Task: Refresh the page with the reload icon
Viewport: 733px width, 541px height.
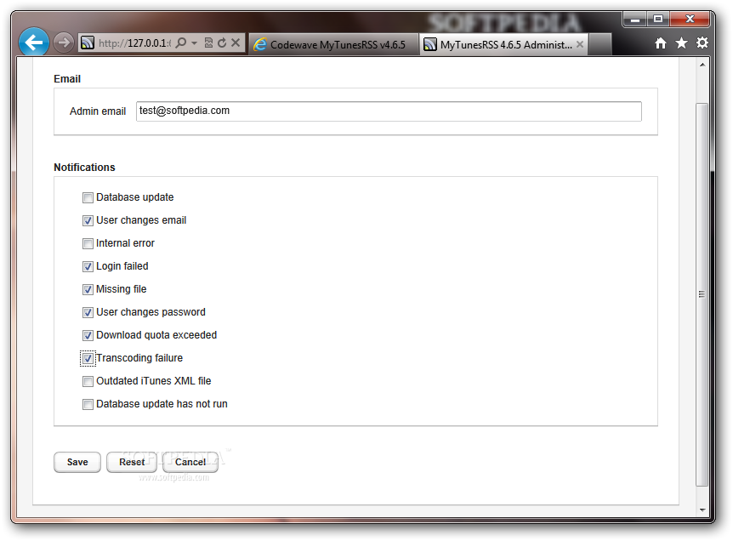Action: tap(222, 43)
